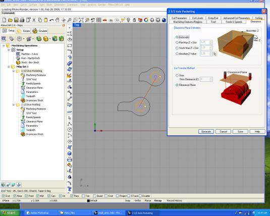Select the Rectangle tool in the side toolbar
The image size is (270, 216).
(70, 45)
